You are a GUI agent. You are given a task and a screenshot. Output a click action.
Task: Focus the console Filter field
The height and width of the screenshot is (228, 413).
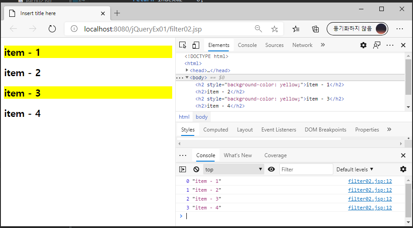306,169
